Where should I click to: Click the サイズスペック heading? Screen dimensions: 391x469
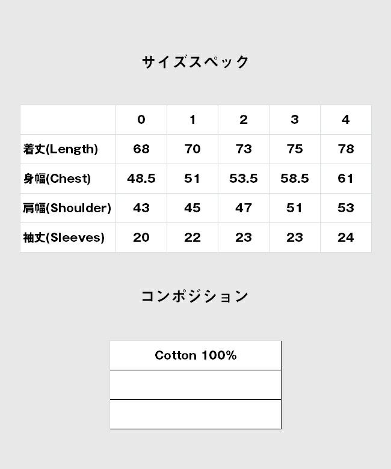point(195,62)
